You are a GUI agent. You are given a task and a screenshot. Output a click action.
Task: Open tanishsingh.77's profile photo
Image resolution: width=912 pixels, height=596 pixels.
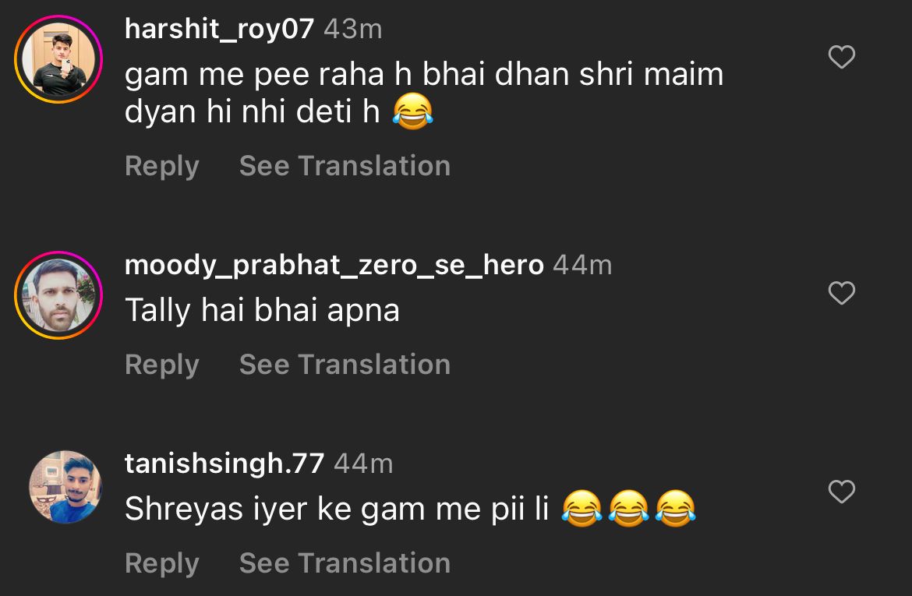[x=65, y=487]
